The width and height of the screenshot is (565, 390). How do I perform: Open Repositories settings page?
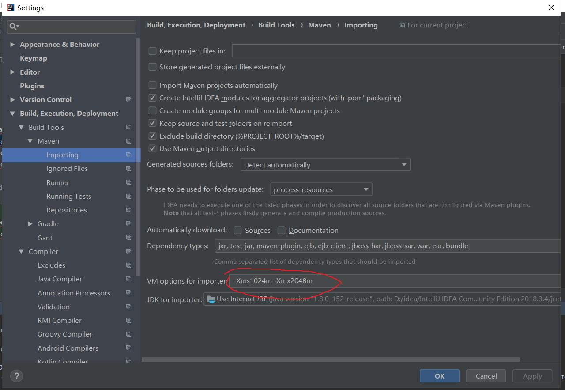(x=67, y=210)
